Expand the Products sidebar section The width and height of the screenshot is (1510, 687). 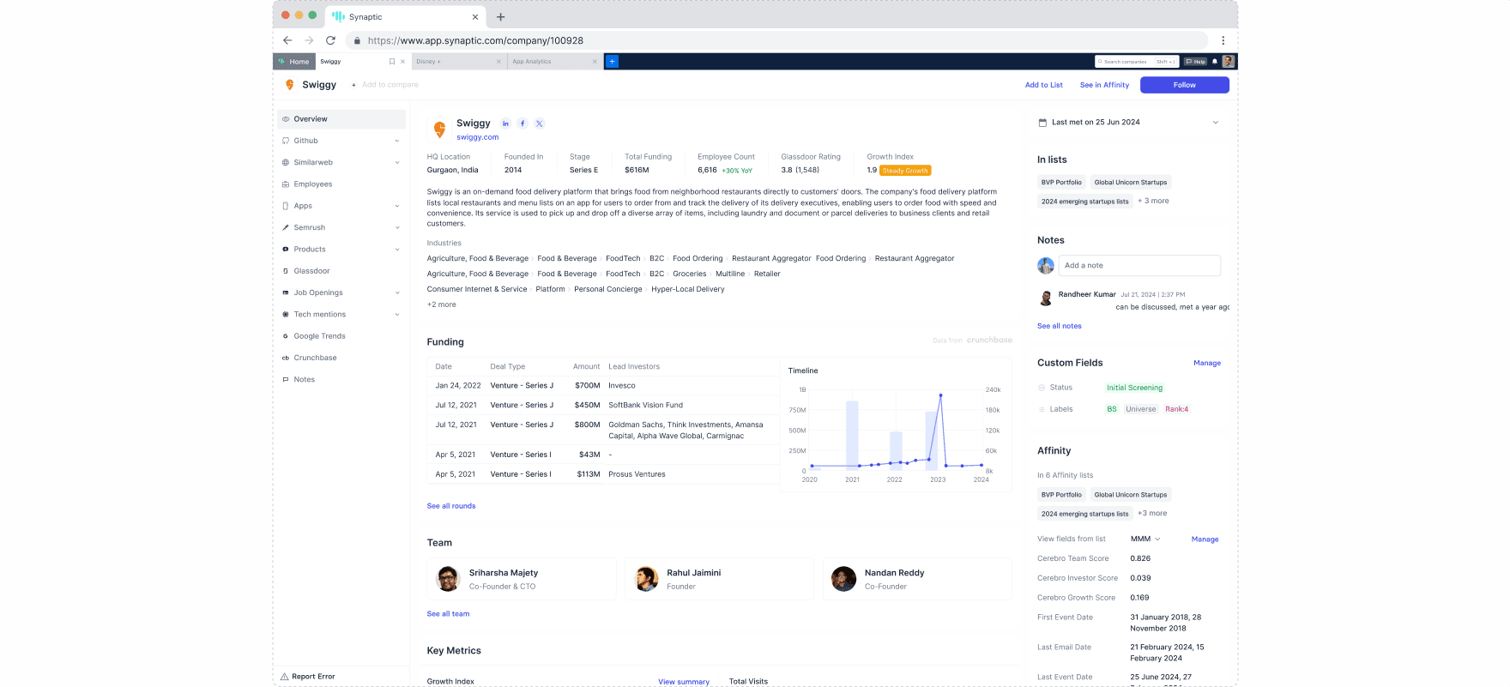tap(396, 250)
